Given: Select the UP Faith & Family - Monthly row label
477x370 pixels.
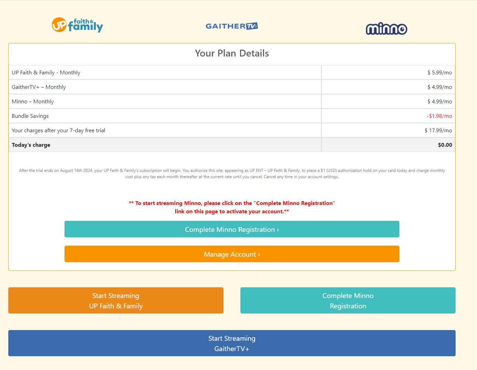Looking at the screenshot, I should point(46,73).
